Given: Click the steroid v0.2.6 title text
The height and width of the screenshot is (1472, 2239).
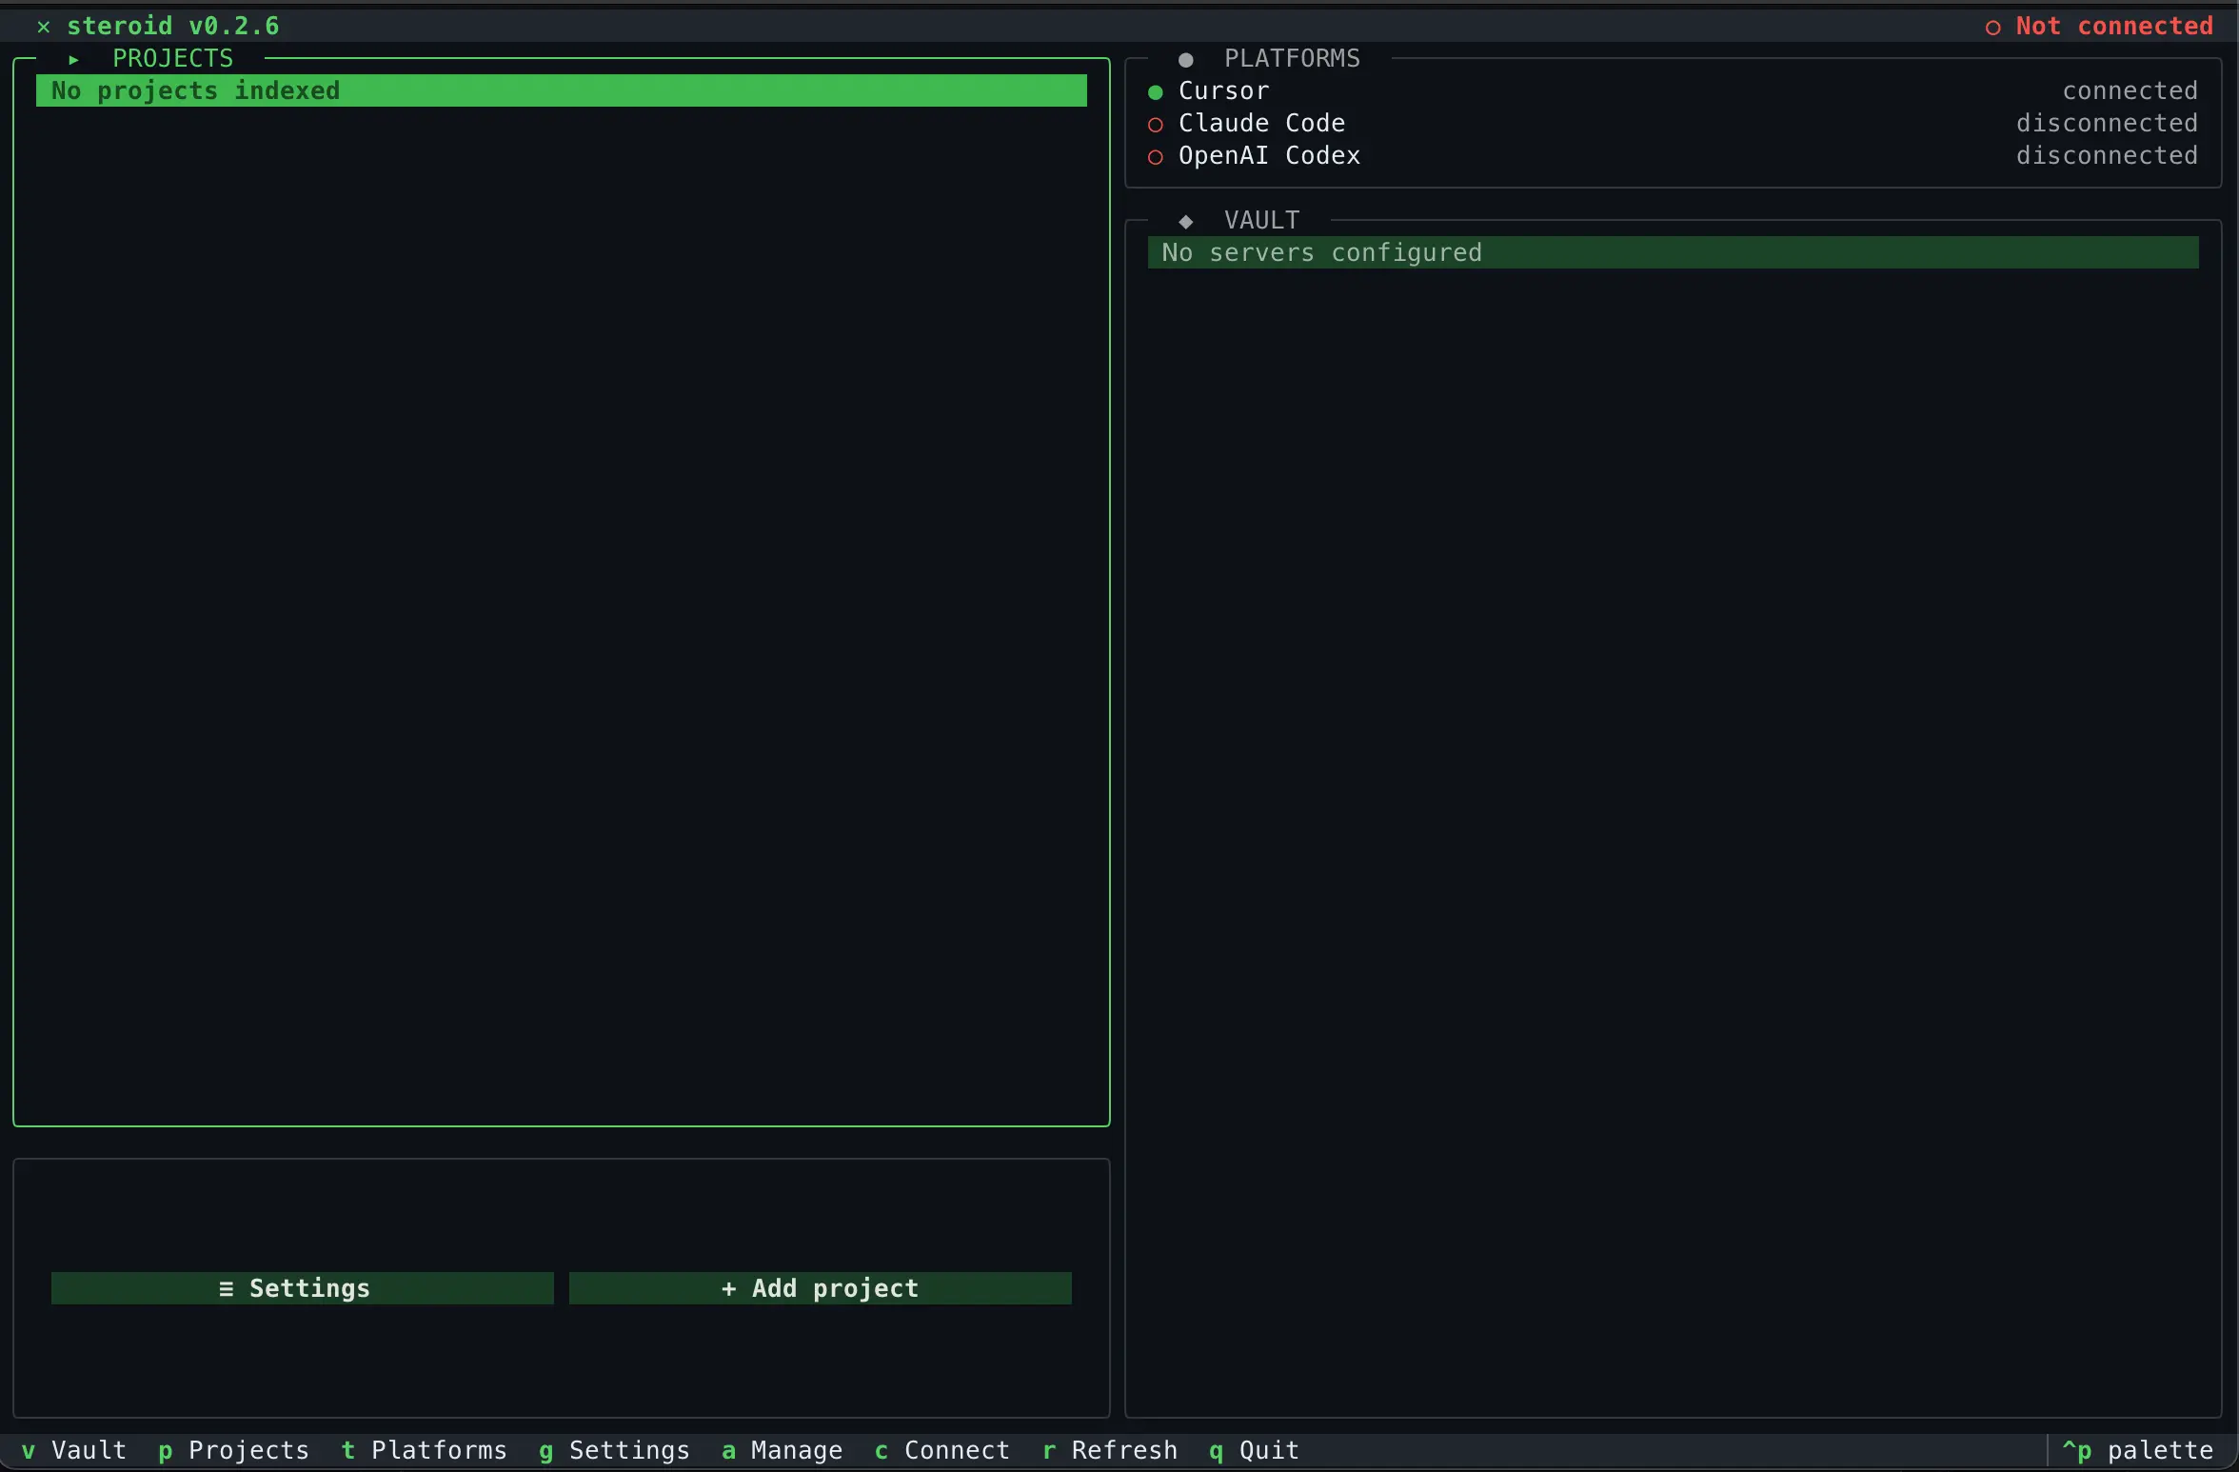Looking at the screenshot, I should pos(173,27).
